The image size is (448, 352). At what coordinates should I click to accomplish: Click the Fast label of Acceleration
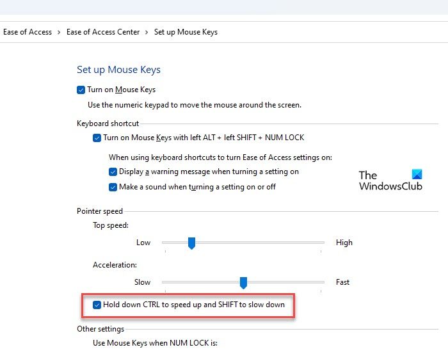(342, 282)
